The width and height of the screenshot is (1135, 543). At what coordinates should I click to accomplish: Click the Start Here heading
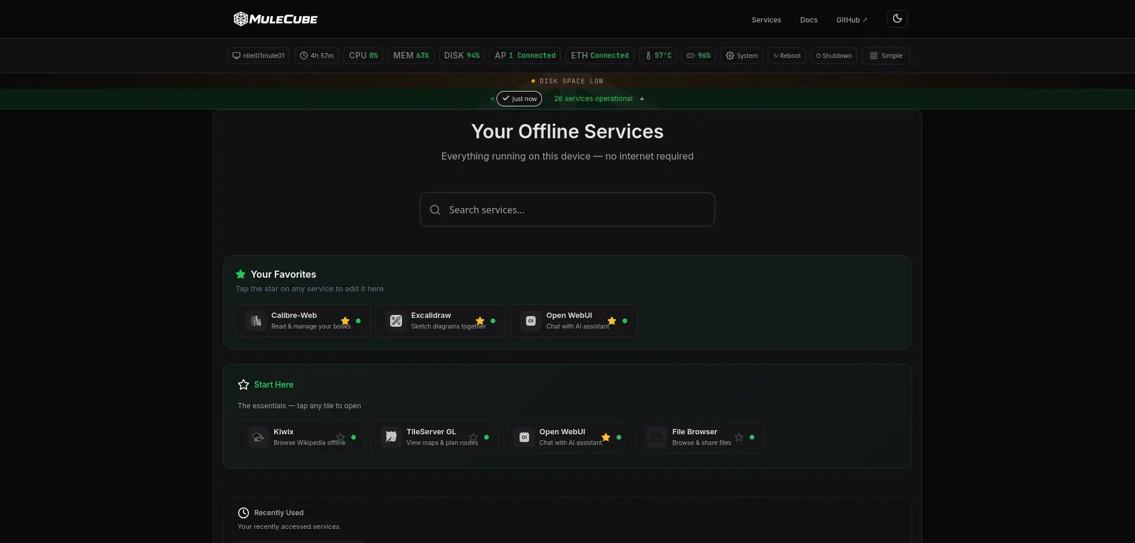pos(274,385)
